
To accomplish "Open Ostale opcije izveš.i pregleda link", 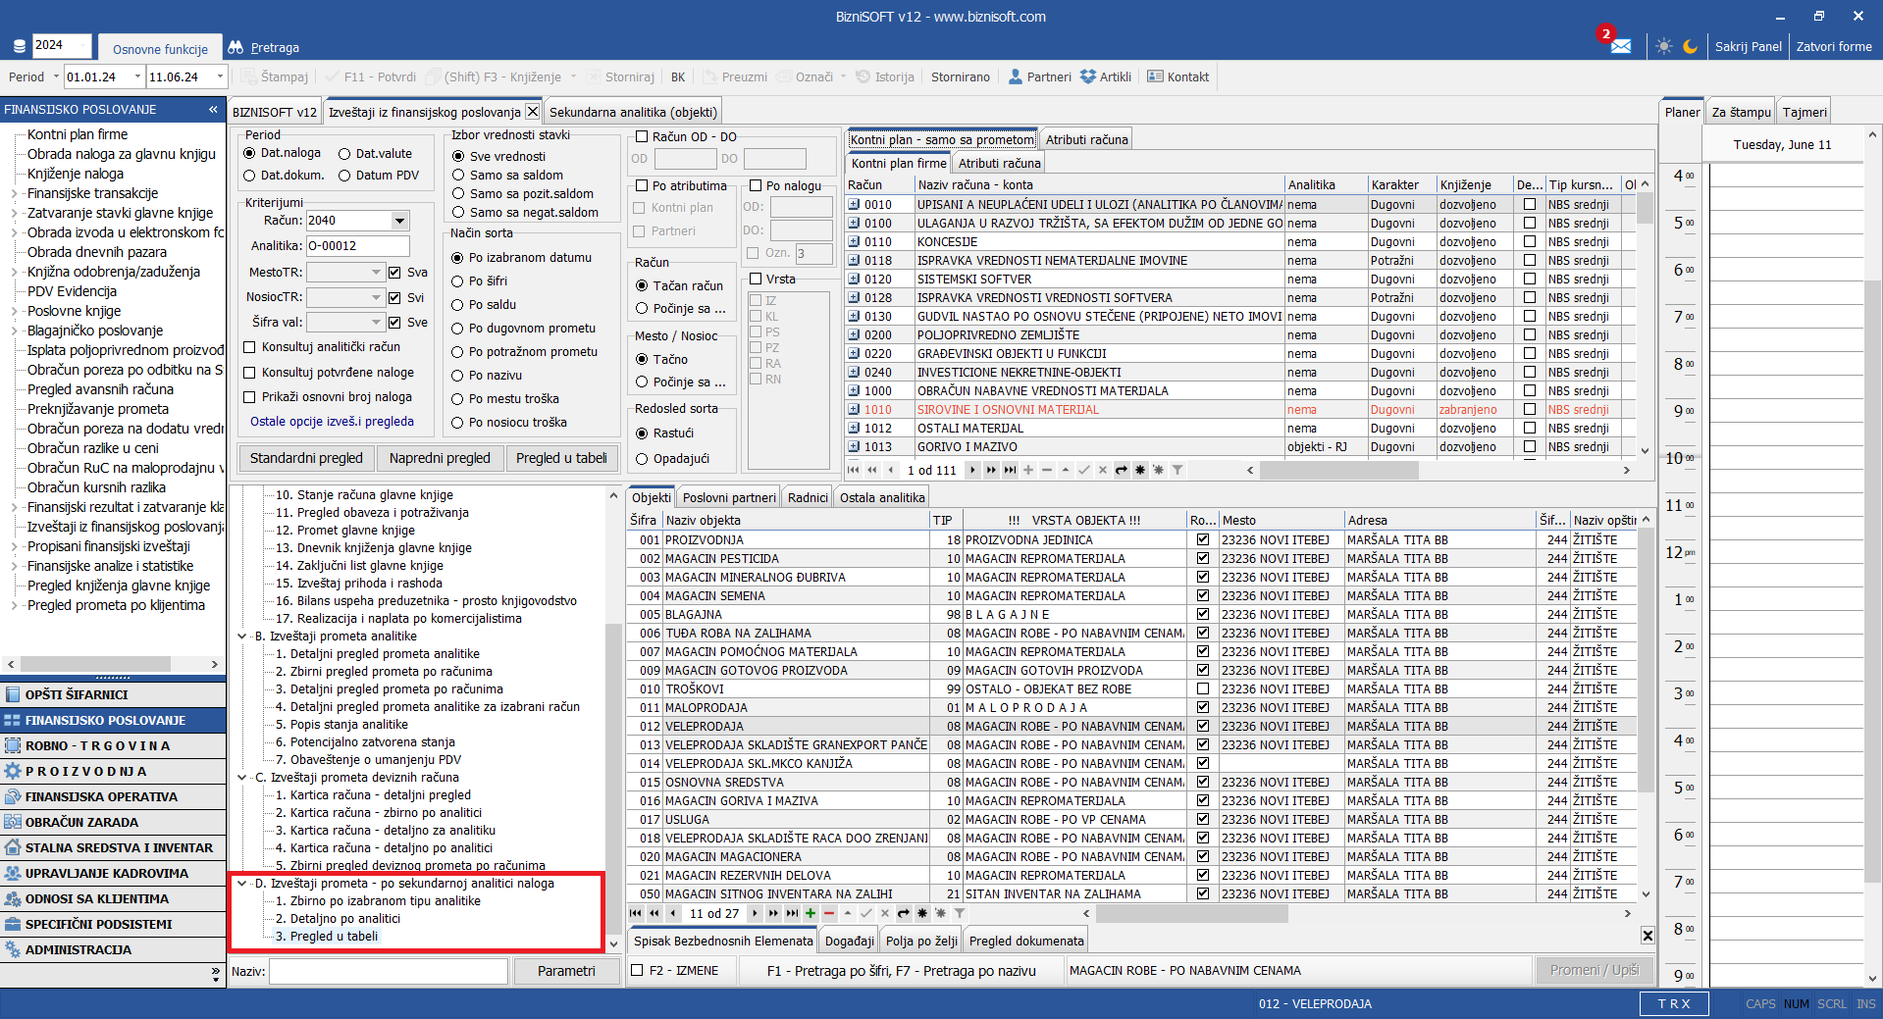I will [x=332, y=422].
